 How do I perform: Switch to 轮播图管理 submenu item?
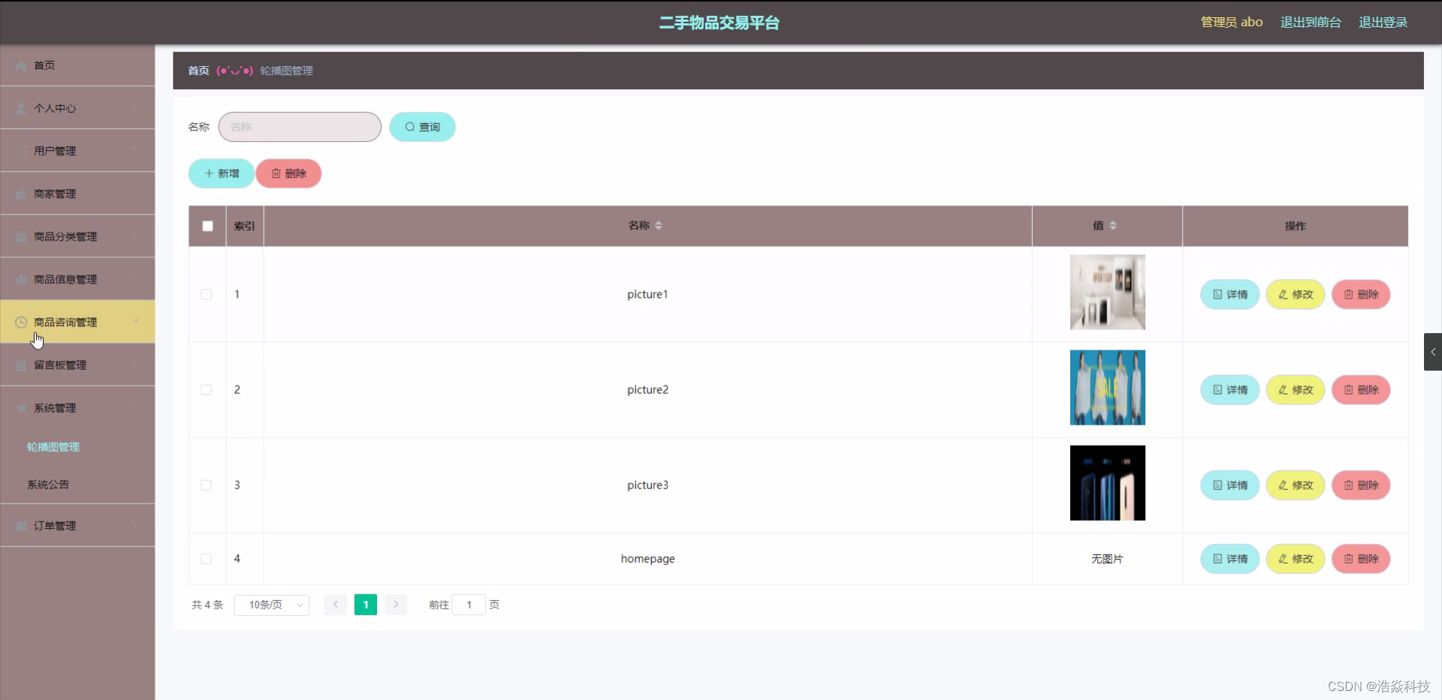pyautogui.click(x=53, y=447)
